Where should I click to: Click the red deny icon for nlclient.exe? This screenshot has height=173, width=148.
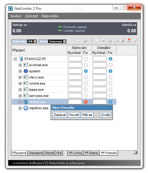click(86, 102)
